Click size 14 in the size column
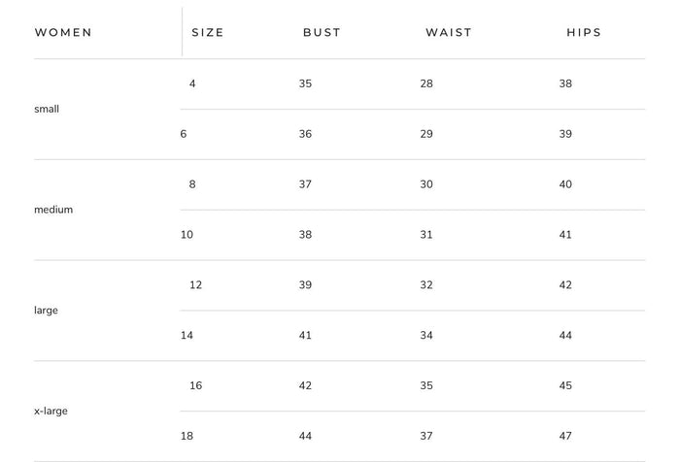This screenshot has width=680, height=462. click(x=187, y=335)
